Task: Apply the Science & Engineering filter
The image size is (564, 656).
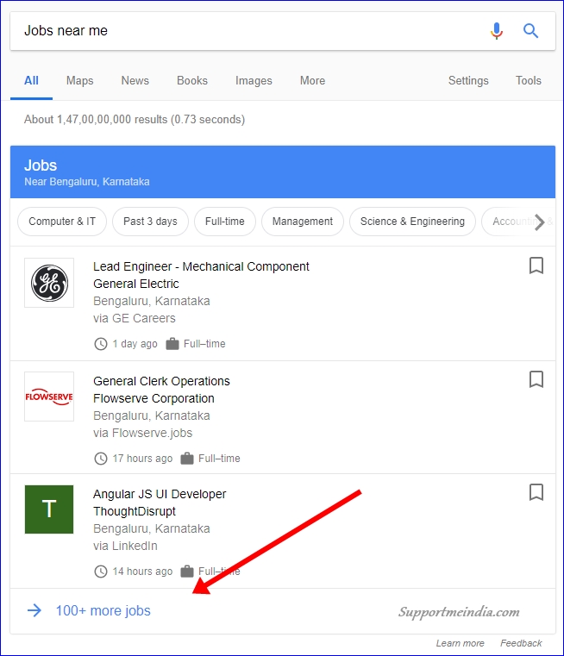Action: click(412, 222)
